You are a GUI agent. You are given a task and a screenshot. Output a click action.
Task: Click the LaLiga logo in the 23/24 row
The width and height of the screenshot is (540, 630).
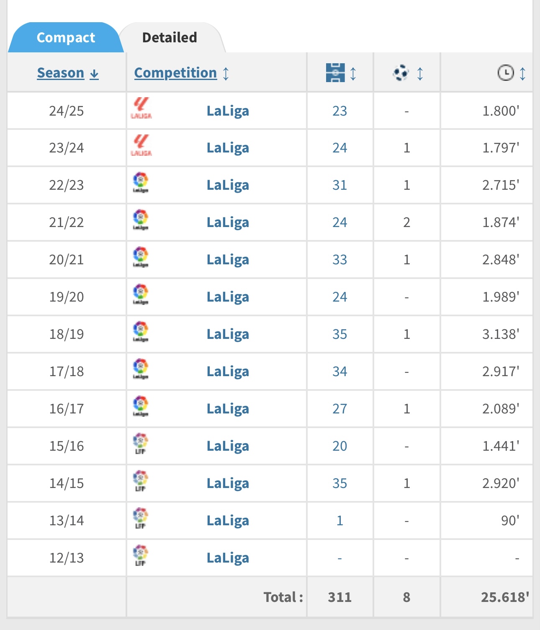click(x=141, y=145)
